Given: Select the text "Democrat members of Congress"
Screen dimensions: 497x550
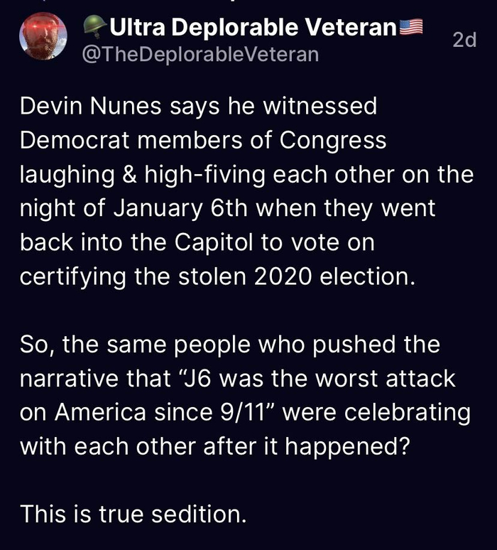Looking at the screenshot, I should tap(203, 140).
